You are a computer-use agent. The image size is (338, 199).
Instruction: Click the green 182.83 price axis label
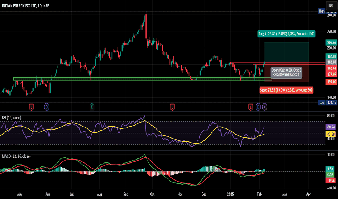click(331, 56)
